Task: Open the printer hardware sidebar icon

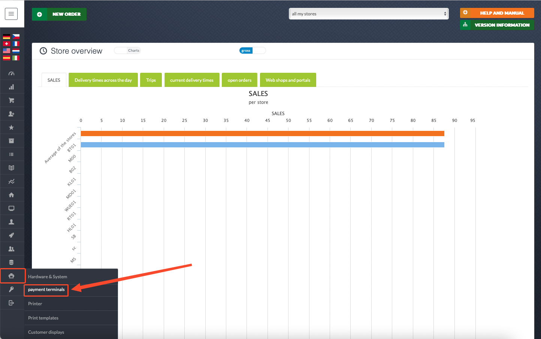Action: coord(12,276)
